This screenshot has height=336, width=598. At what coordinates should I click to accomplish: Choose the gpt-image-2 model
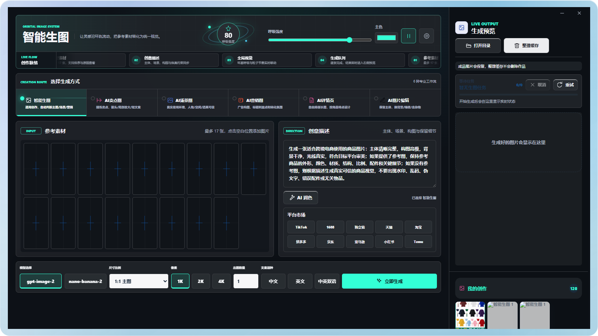point(41,281)
